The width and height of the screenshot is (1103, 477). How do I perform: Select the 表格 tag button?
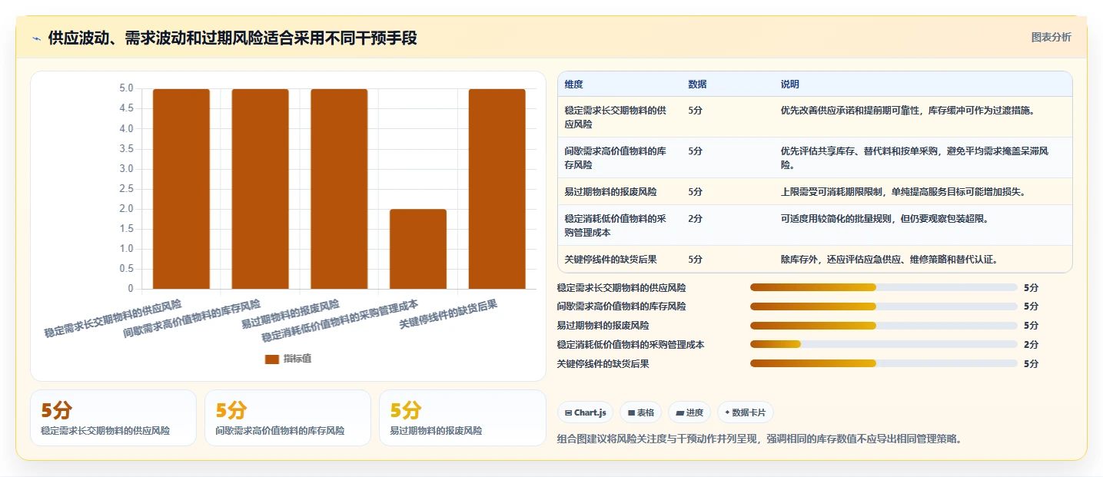640,412
